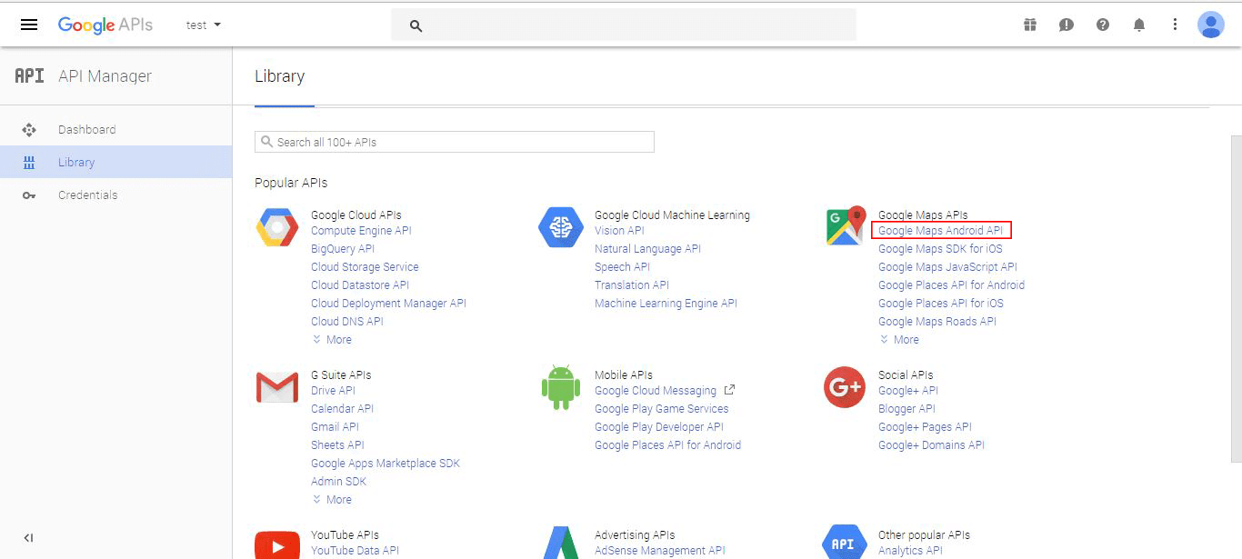This screenshot has width=1242, height=559.
Task: Open Google Play Game Services link
Action: pyautogui.click(x=661, y=409)
